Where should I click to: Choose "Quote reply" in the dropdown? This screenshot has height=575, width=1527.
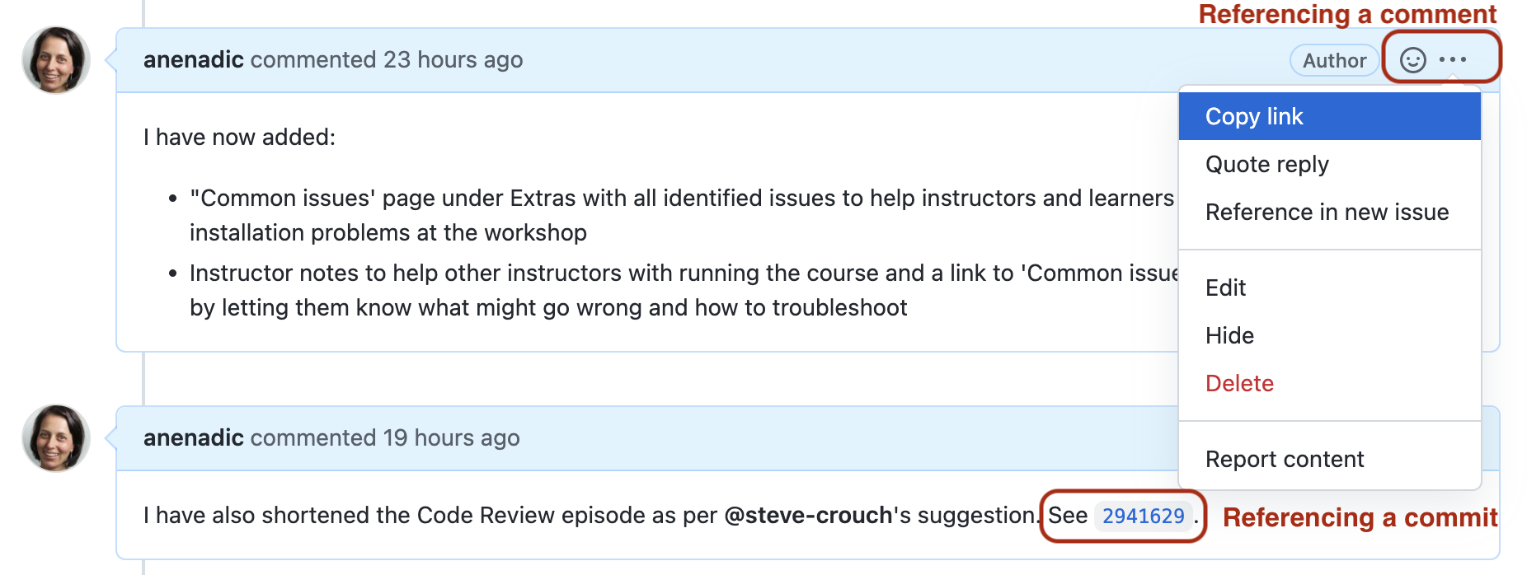click(x=1266, y=164)
